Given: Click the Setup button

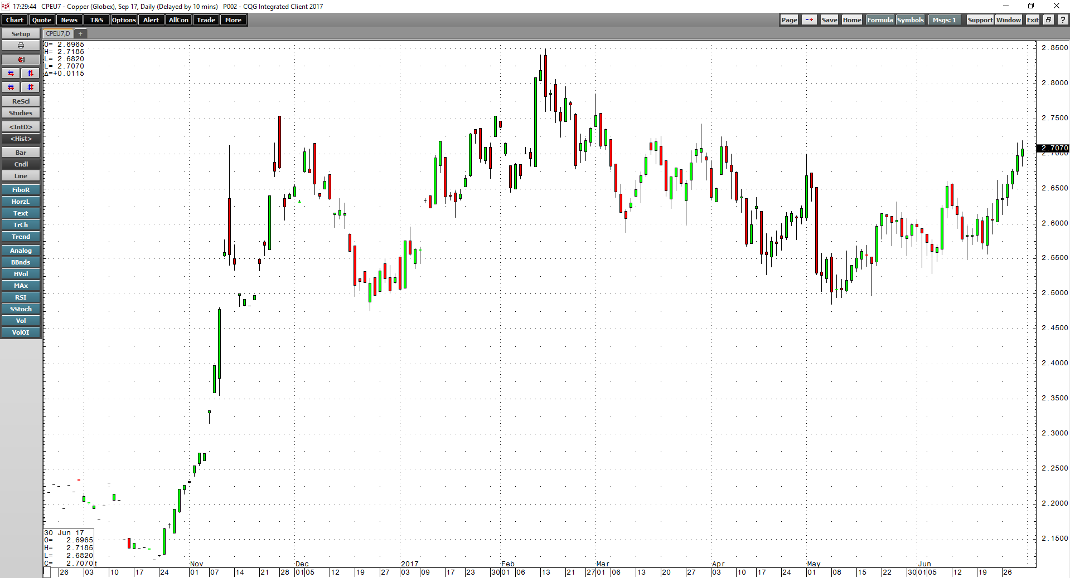Looking at the screenshot, I should point(21,34).
